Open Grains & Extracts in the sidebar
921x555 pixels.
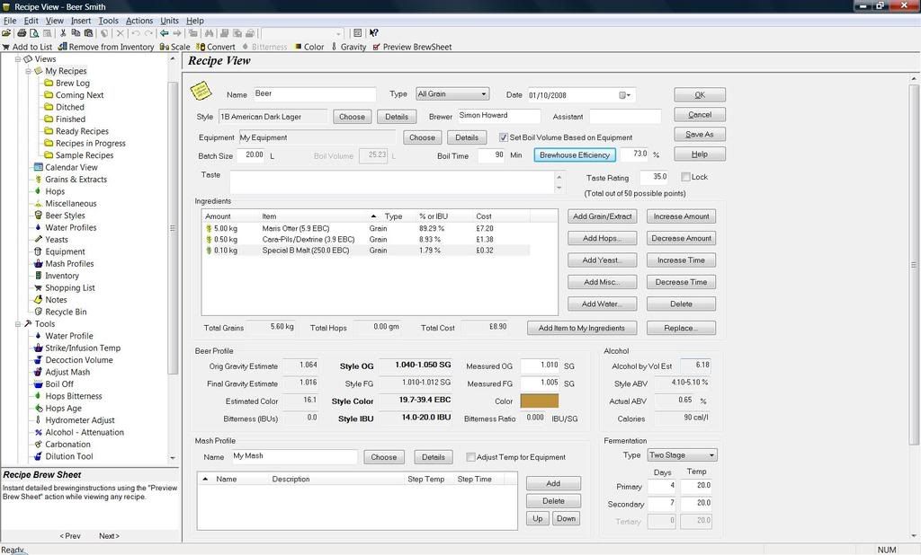[76, 180]
